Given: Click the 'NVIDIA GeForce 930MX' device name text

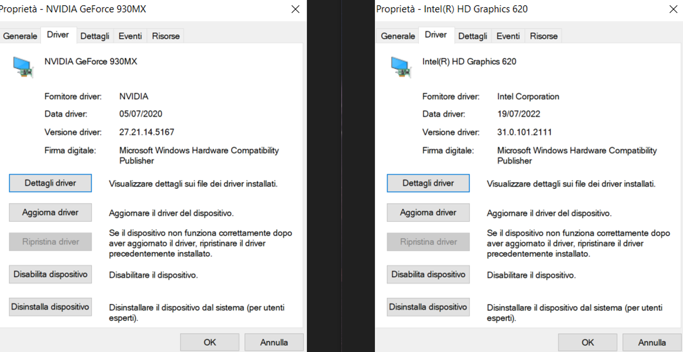Looking at the screenshot, I should pyautogui.click(x=91, y=61).
